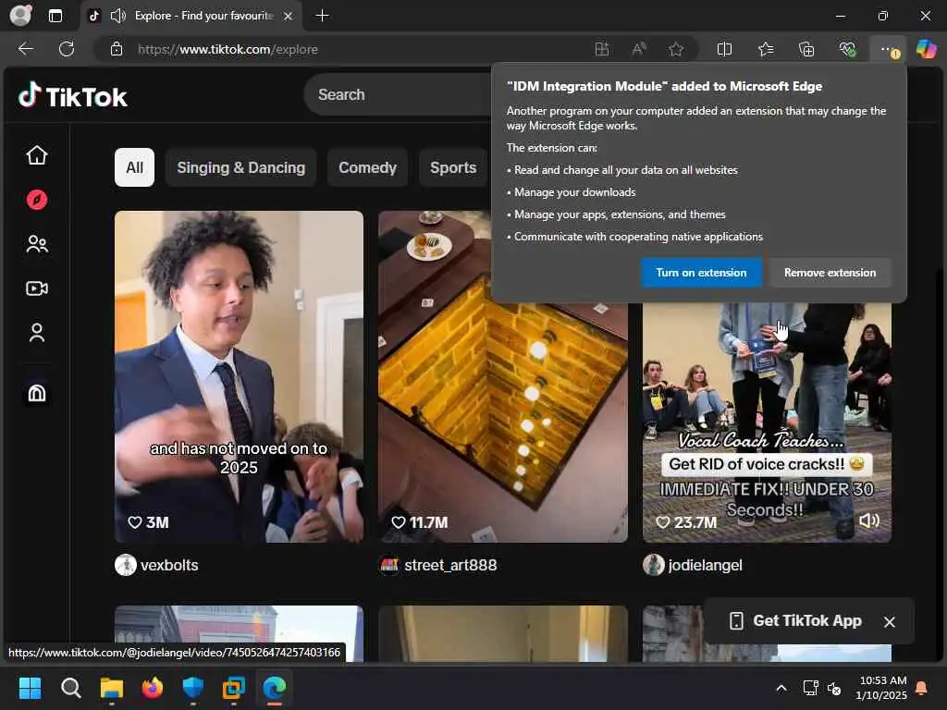The image size is (947, 710).
Task: Open the brick pit street_art888 video
Action: tap(503, 376)
